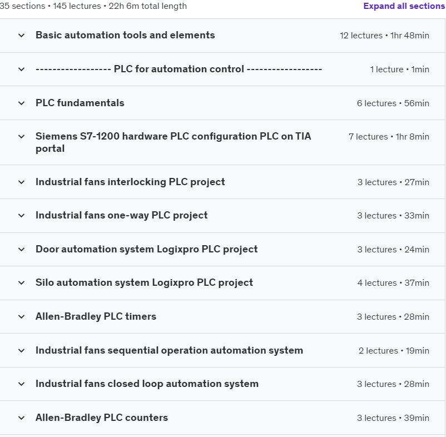Viewport: 446px width, 437px height.
Task: Click the 12 lectures • 1hr 48min label
Action: [x=384, y=36]
